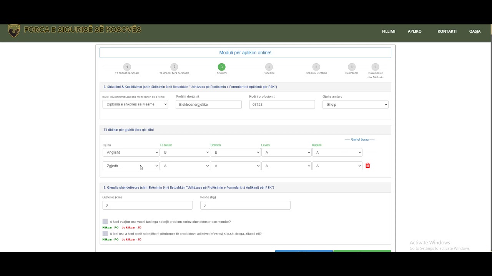This screenshot has width=492, height=276.
Task: Click the Pesha (kg) input field
Action: pos(245,205)
